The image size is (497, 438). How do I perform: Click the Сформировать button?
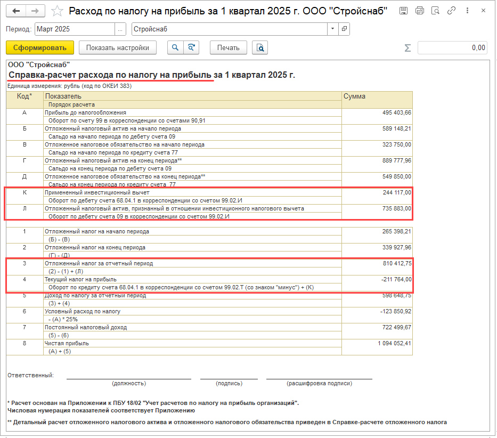[39, 47]
